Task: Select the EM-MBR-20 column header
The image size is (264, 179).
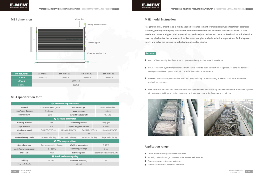Action: [65, 74]
